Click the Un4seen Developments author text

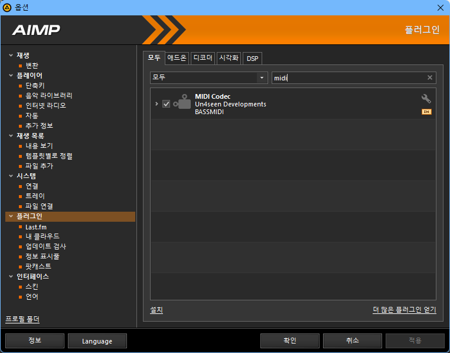(x=230, y=104)
